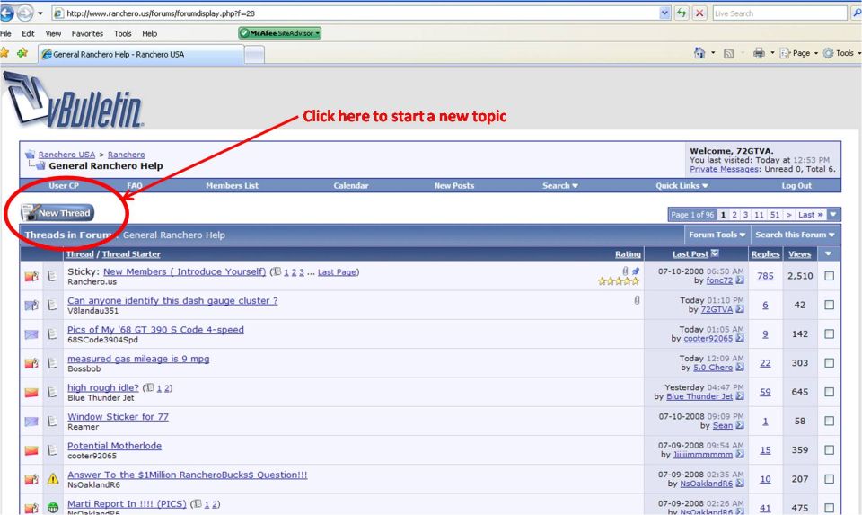The height and width of the screenshot is (515, 862).
Task: Open the File menu
Action: point(5,33)
